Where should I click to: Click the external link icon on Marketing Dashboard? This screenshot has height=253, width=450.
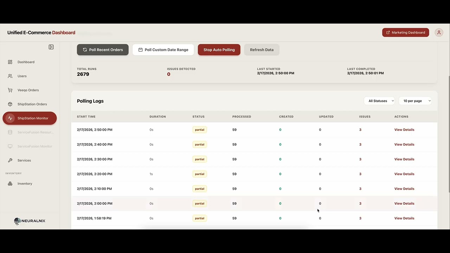tap(388, 33)
